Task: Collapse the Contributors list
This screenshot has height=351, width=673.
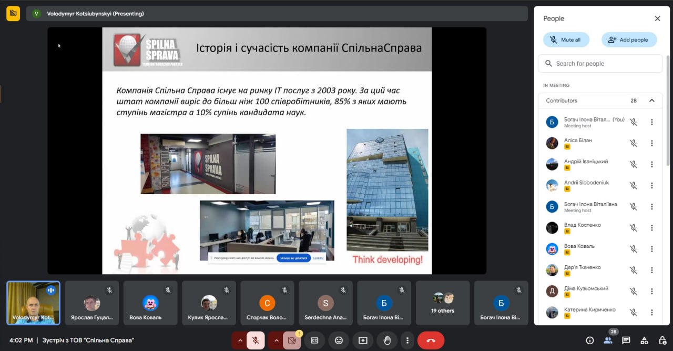Action: (x=652, y=101)
